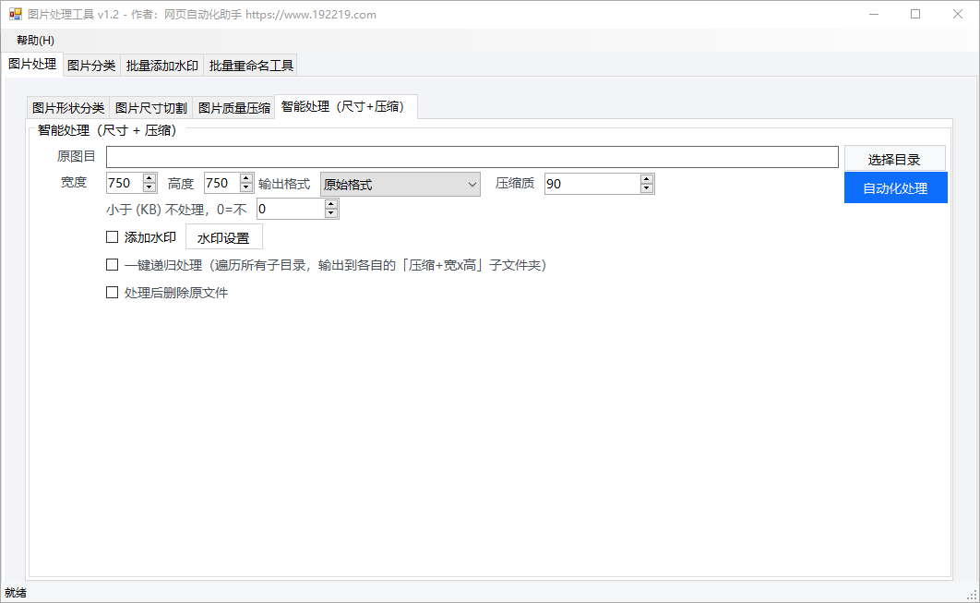The height and width of the screenshot is (603, 980).
Task: Switch to the 图片质量压缩 tab
Action: [234, 108]
